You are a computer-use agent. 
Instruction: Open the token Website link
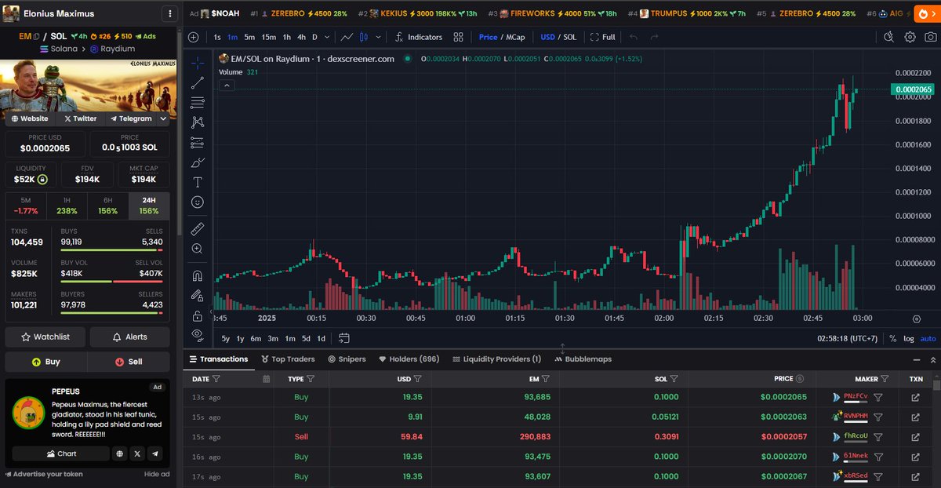30,118
